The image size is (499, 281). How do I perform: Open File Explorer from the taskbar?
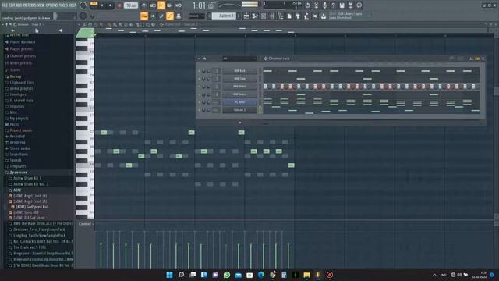tap(306, 275)
